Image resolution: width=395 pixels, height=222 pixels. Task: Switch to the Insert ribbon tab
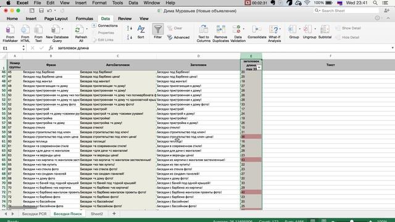(31, 18)
